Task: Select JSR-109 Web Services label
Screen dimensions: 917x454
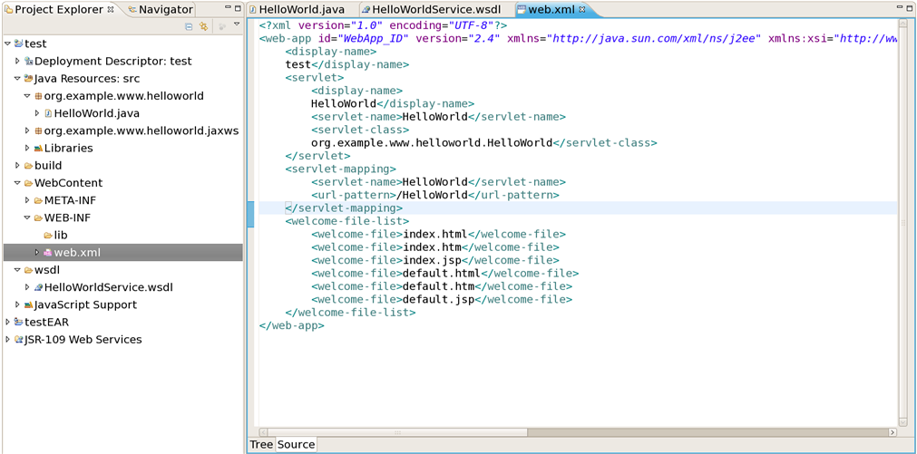Action: click(83, 340)
